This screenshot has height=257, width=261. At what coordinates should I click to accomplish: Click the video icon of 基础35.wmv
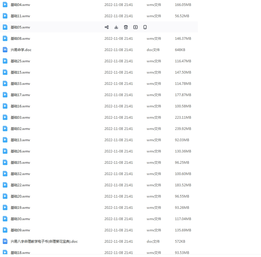[5, 162]
